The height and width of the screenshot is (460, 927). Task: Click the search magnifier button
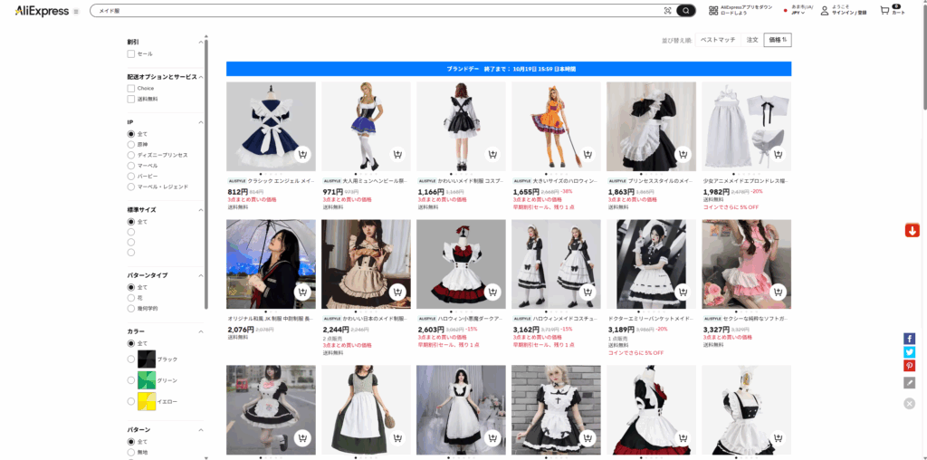(686, 11)
